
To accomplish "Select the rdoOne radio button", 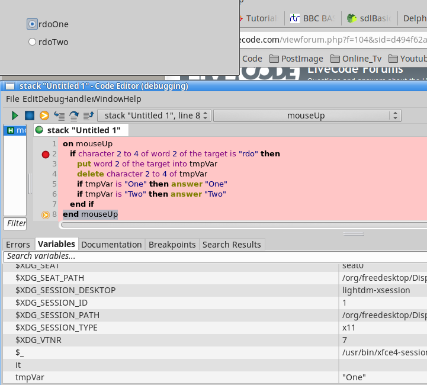I will (x=33, y=24).
